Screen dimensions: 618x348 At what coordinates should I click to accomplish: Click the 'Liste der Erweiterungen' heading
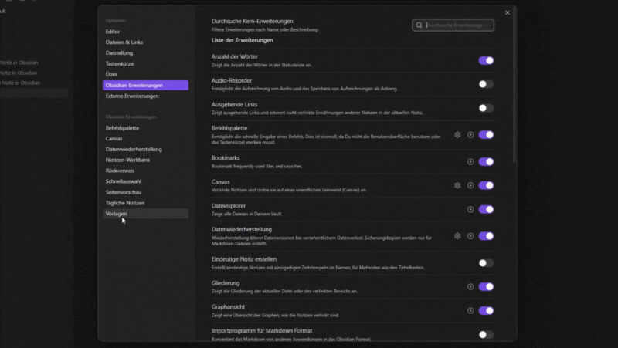pos(242,40)
